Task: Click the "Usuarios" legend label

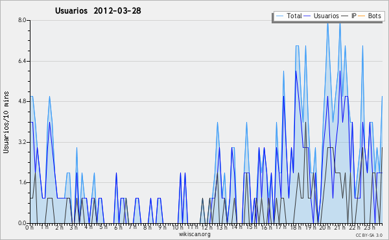Action: (x=326, y=16)
